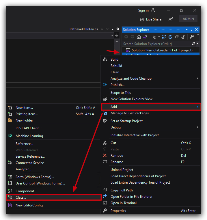Select Form (Windows Forms)... entry
This screenshot has height=220, width=207.
[x=53, y=177]
